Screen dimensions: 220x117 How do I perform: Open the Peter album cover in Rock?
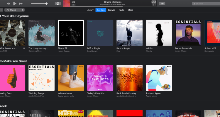pyautogui.click(x=42, y=113)
